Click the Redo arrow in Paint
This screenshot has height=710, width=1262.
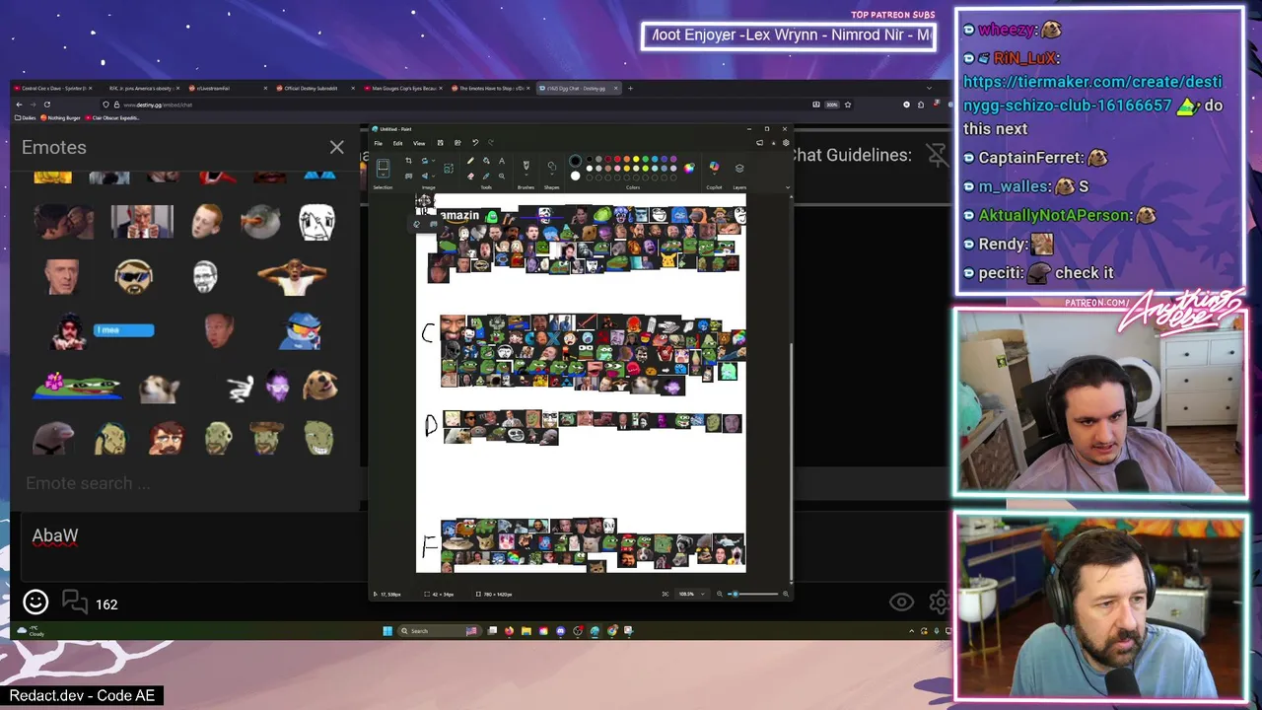(491, 143)
